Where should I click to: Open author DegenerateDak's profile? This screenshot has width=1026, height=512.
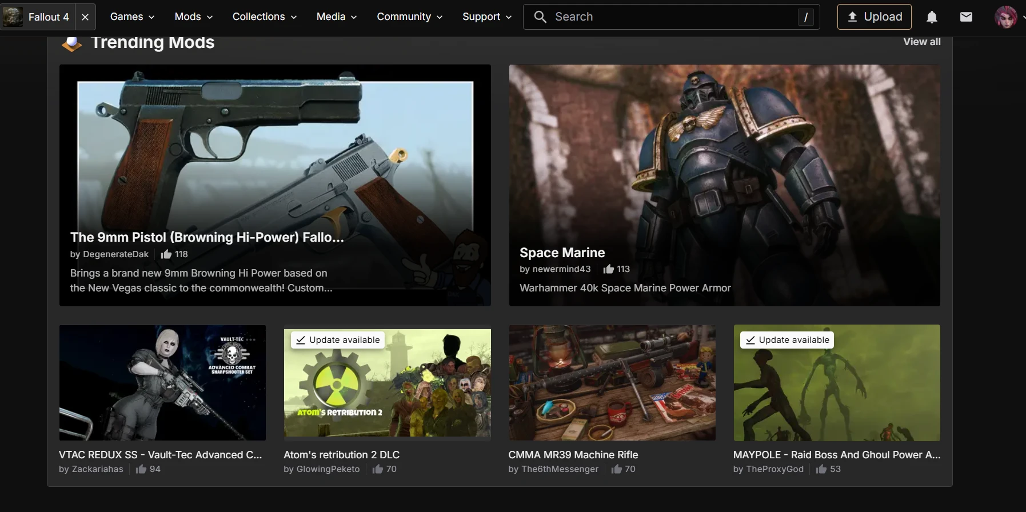coord(115,254)
